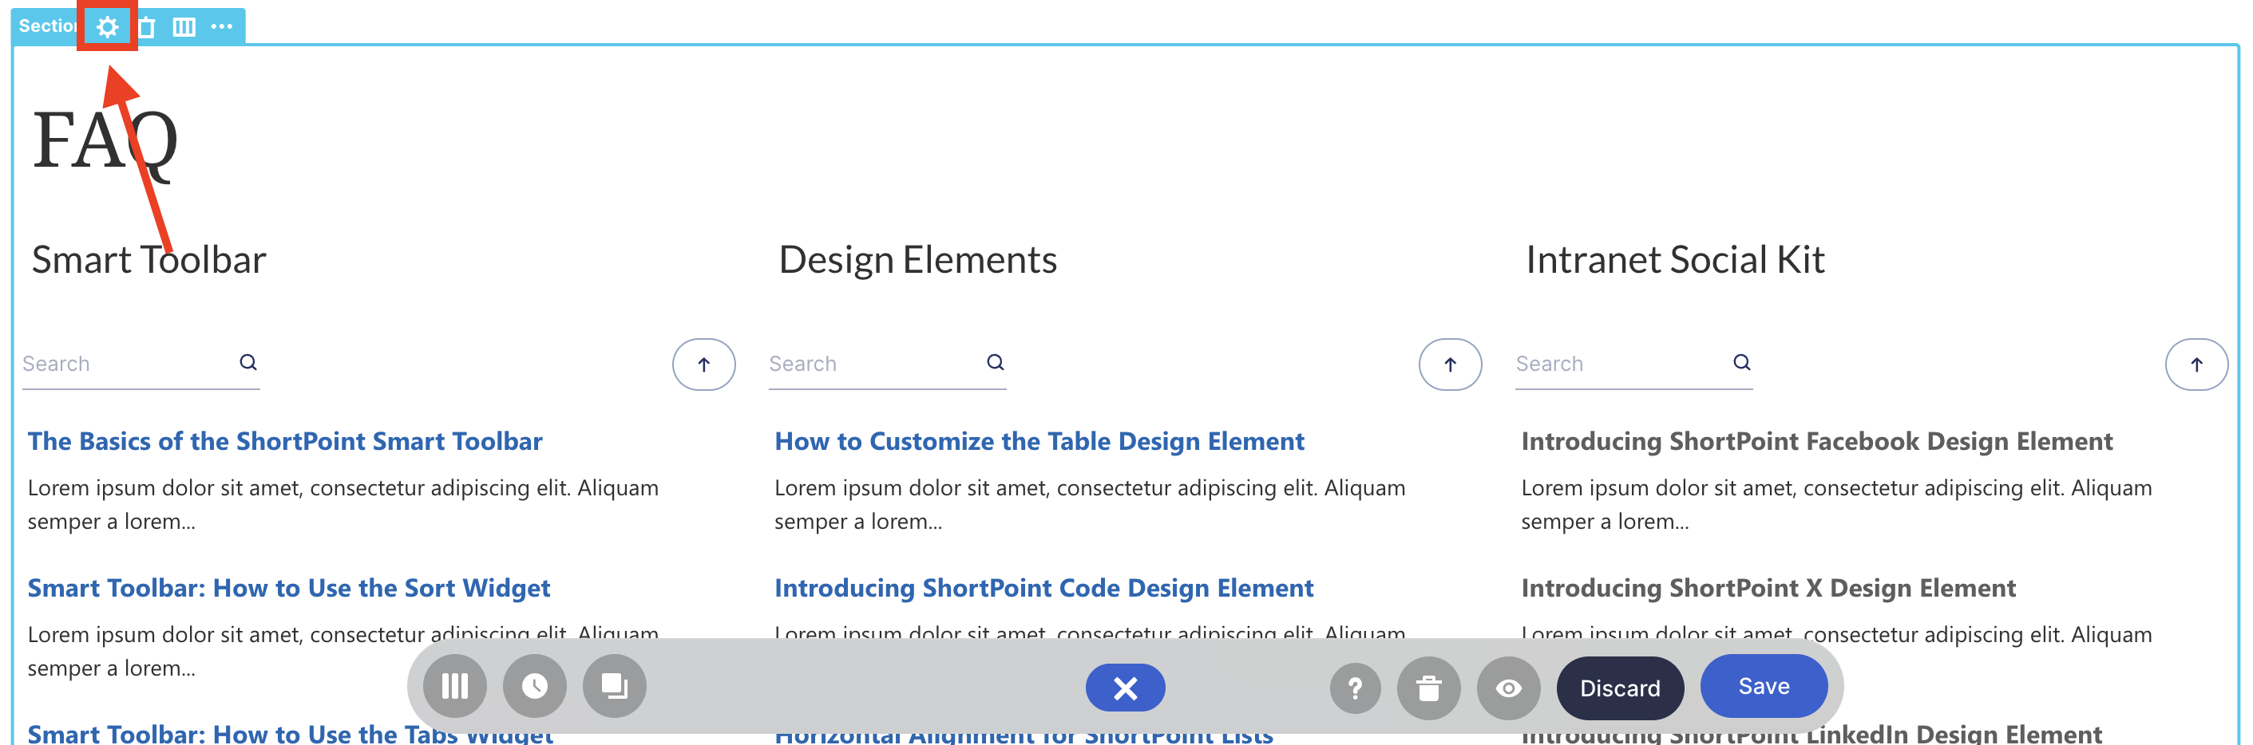Select the Intranet Social Kit heading
The width and height of the screenshot is (2253, 745).
click(1675, 260)
